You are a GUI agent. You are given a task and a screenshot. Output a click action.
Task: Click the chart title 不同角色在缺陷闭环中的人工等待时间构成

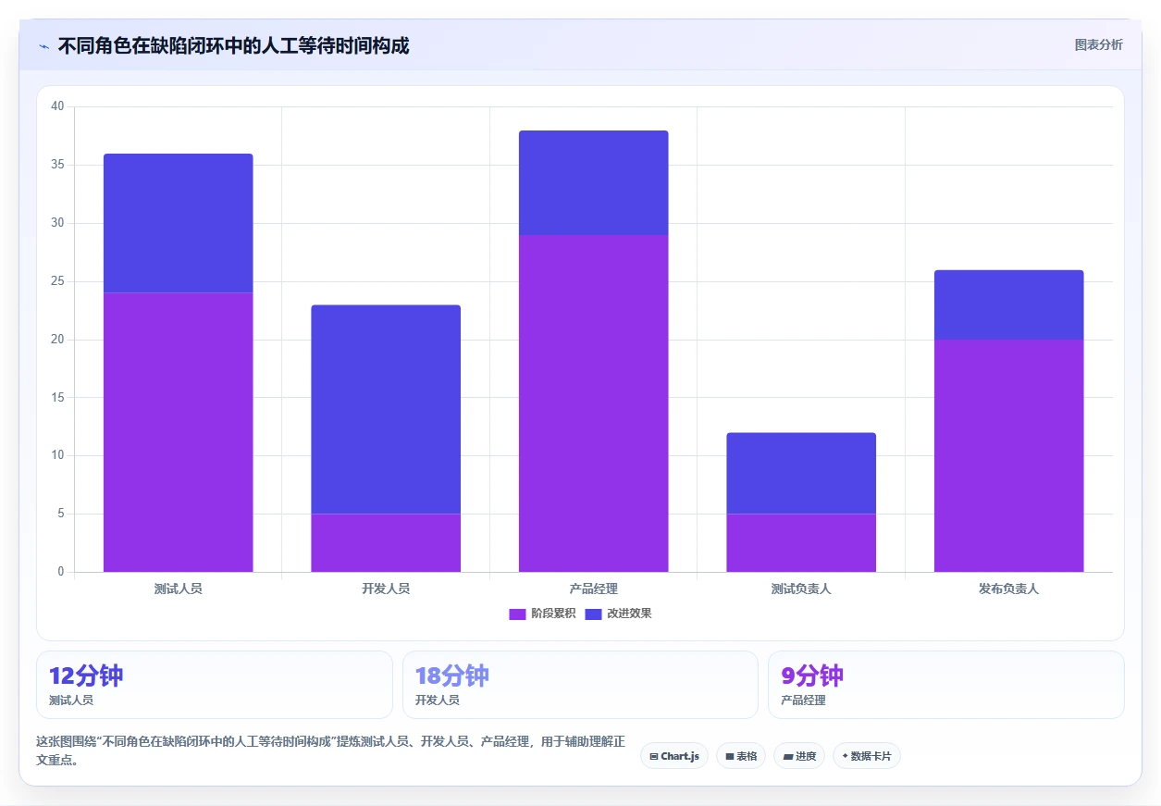click(x=233, y=45)
